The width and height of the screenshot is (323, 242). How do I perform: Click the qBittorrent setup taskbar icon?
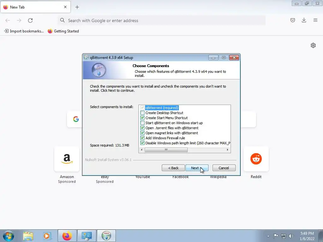[106, 236]
